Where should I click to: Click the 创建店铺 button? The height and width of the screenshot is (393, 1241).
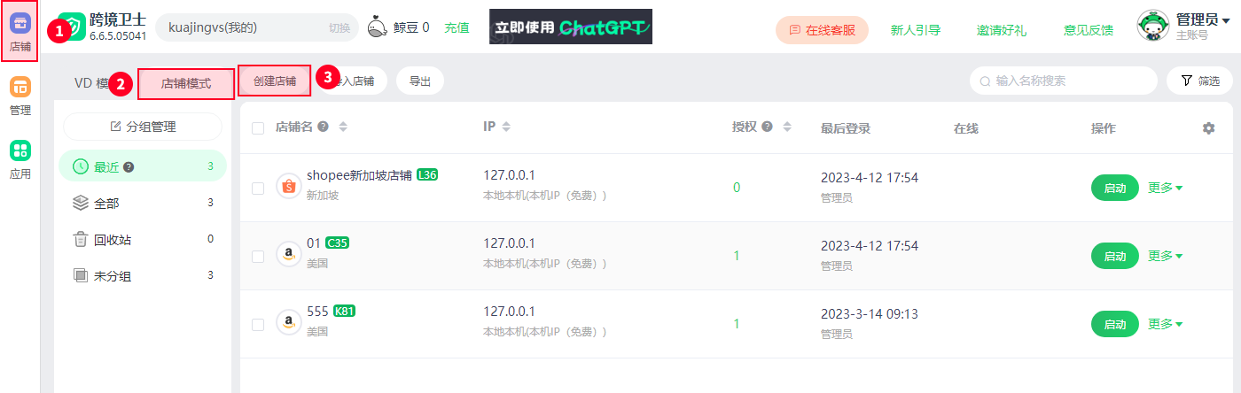click(x=274, y=81)
